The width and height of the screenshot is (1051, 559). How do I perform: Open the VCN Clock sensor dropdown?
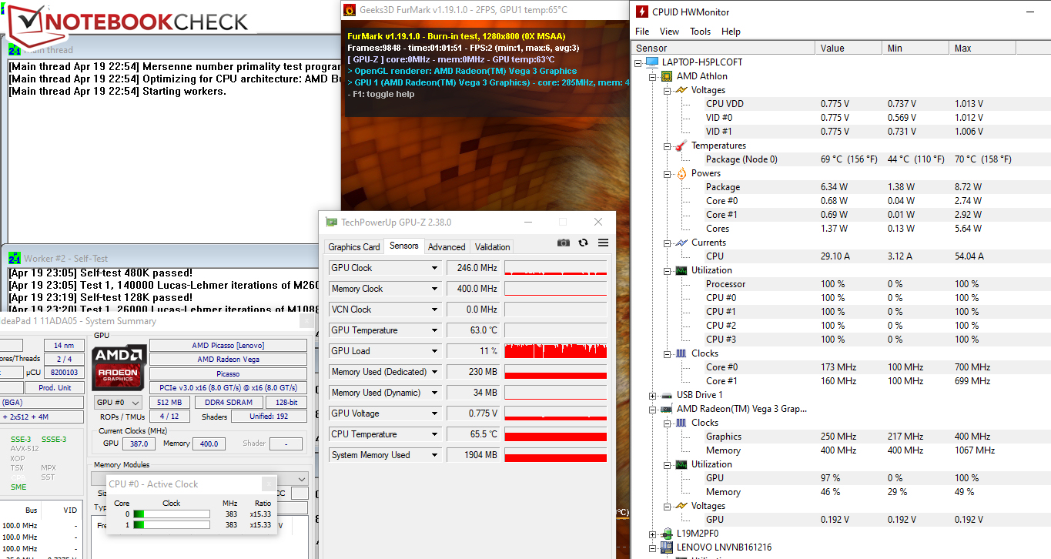click(434, 310)
